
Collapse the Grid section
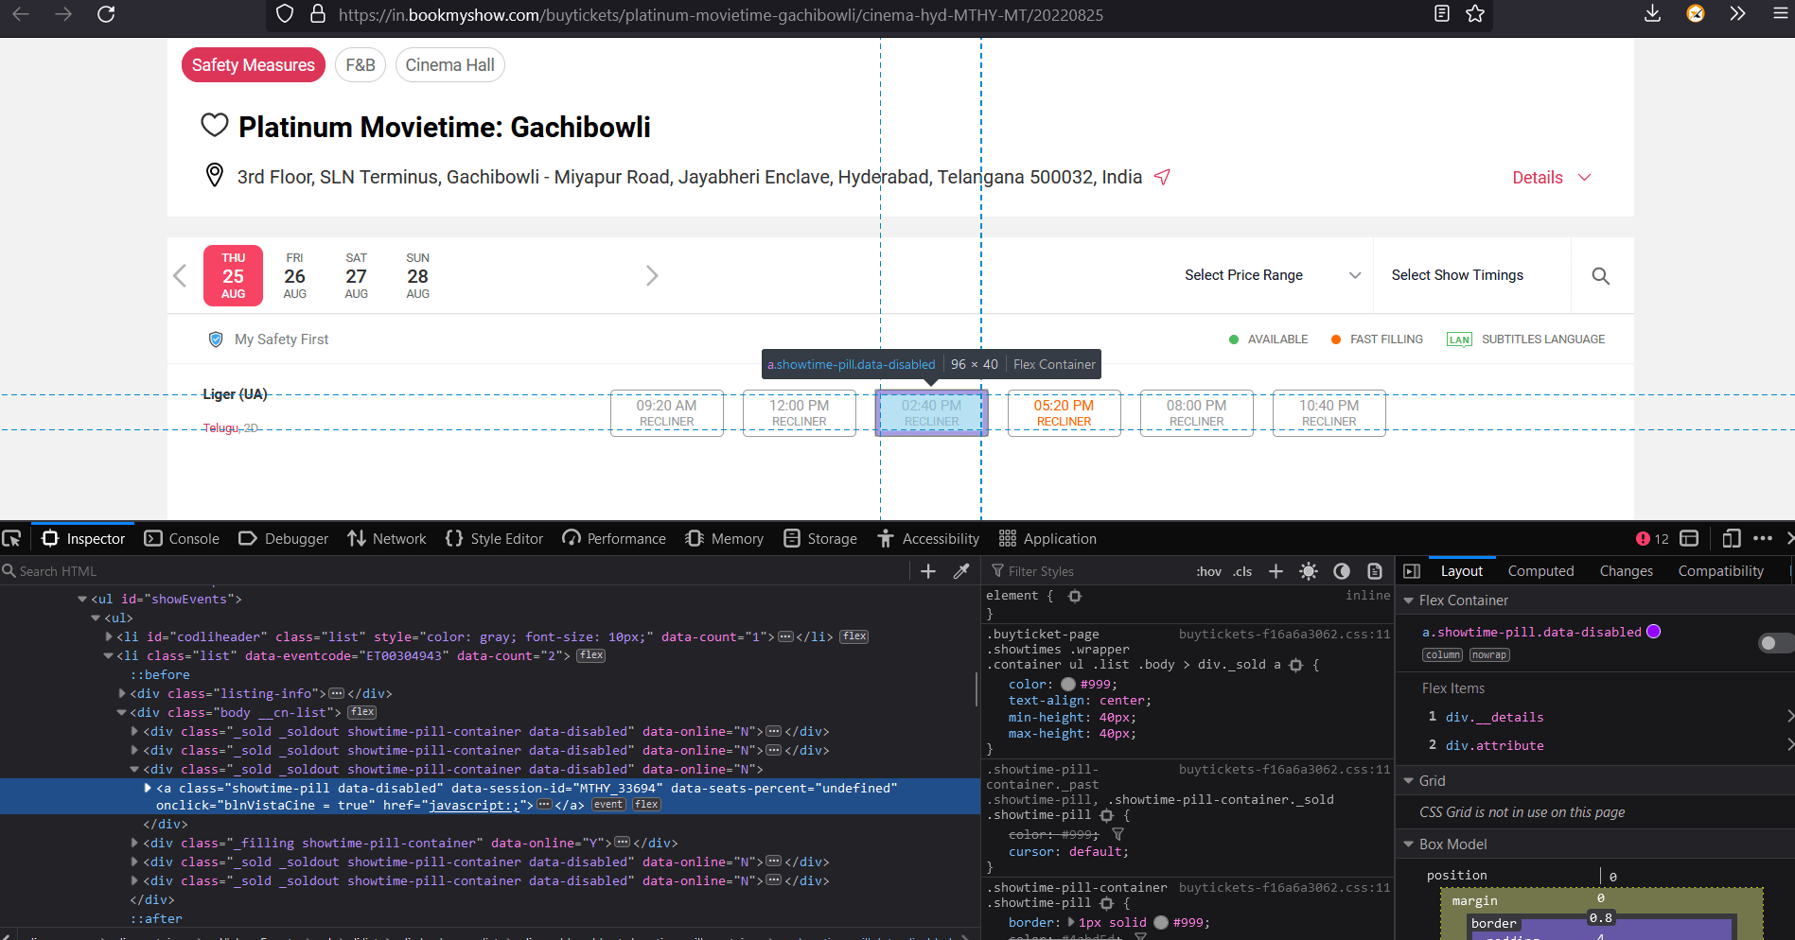[1409, 781]
